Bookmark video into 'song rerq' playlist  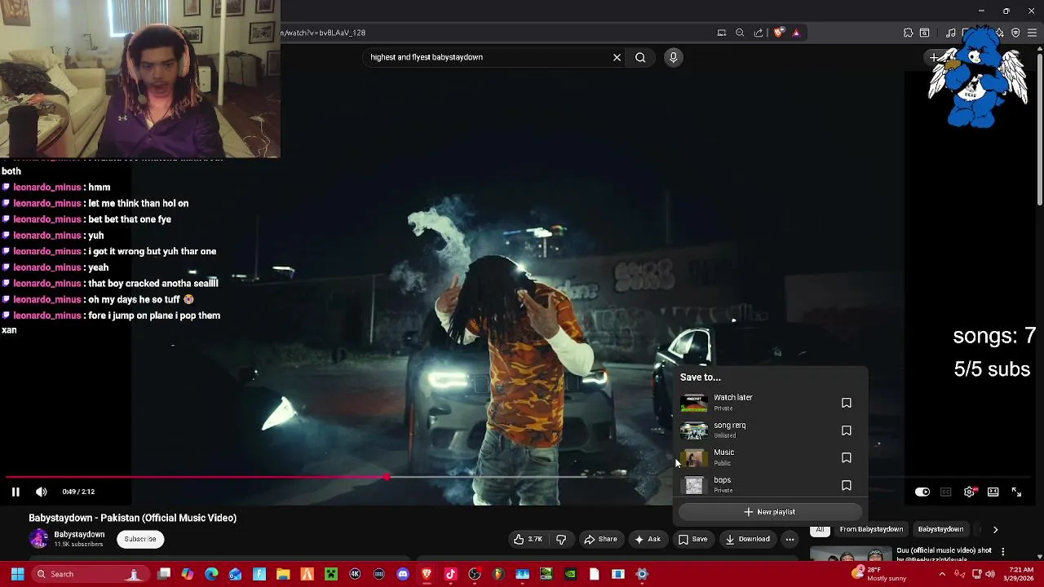[847, 430]
